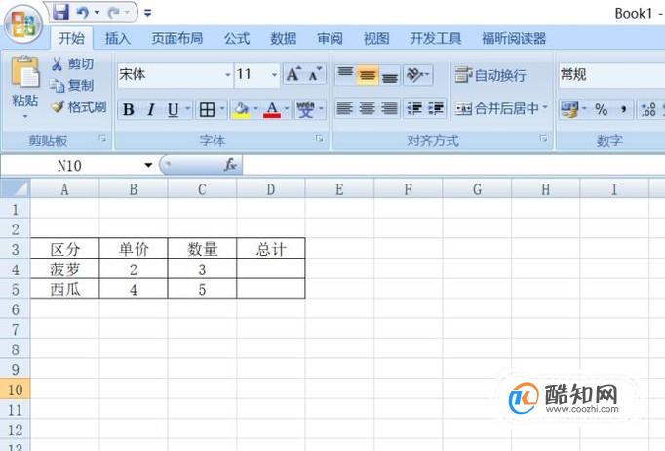Viewport: 665px width, 451px height.
Task: Undo the last action
Action: 82,13
